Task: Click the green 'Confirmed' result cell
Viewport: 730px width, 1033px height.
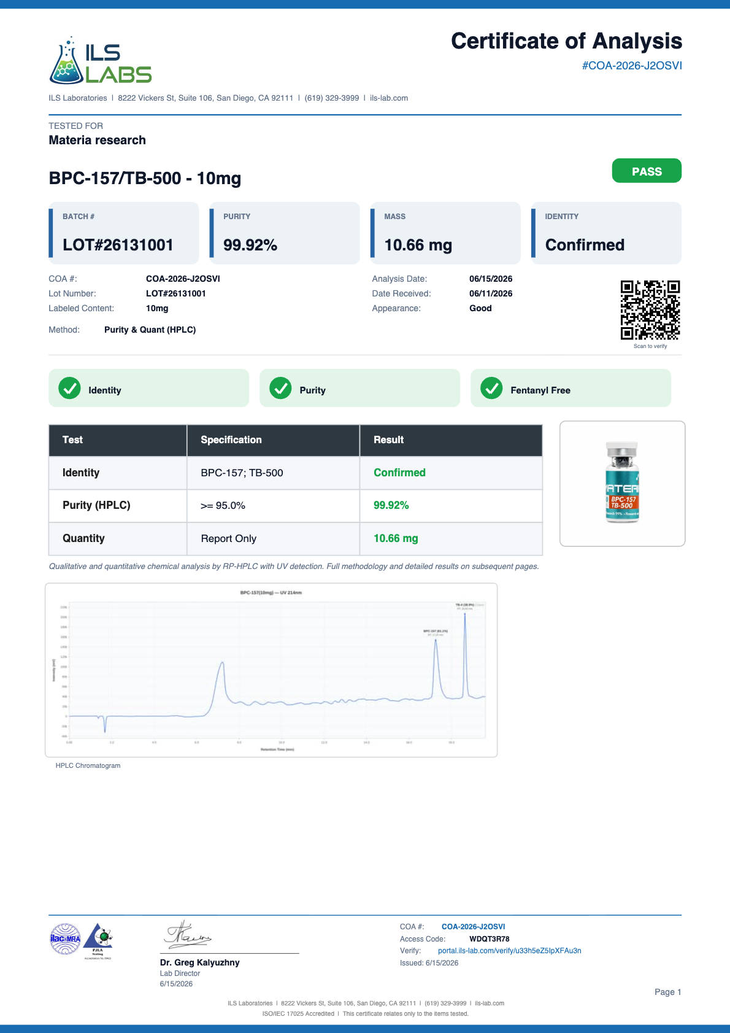Action: 451,473
